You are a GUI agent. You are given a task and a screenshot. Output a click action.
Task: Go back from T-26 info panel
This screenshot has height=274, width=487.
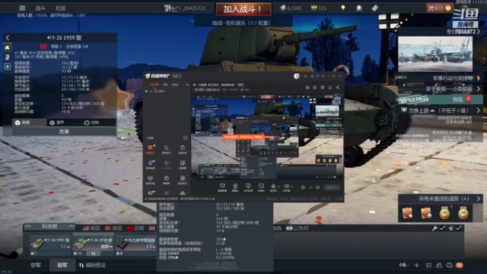[7, 38]
